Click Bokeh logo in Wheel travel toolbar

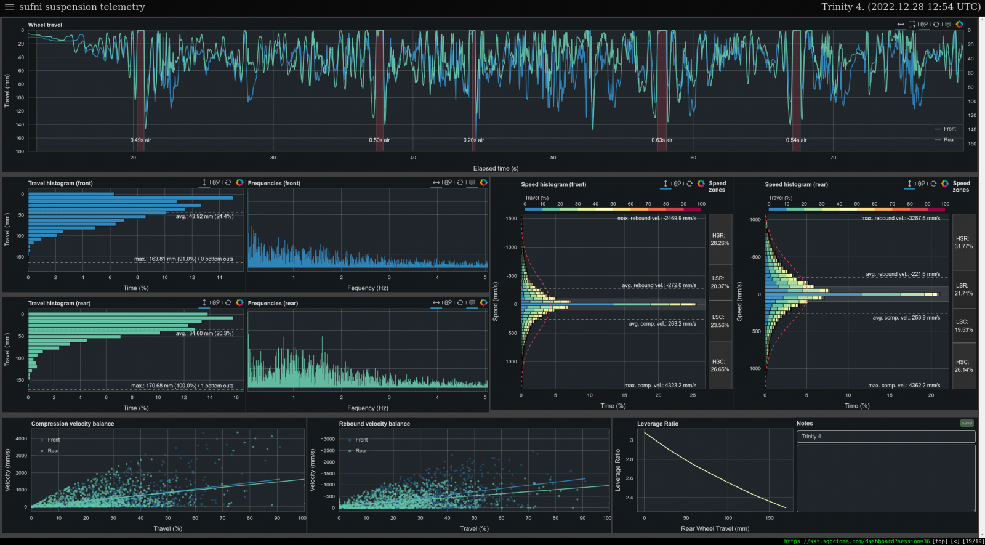point(959,25)
